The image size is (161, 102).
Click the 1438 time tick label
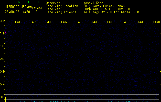coord(125,22)
